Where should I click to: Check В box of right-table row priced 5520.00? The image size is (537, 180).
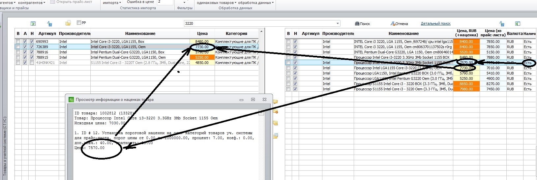288,52
